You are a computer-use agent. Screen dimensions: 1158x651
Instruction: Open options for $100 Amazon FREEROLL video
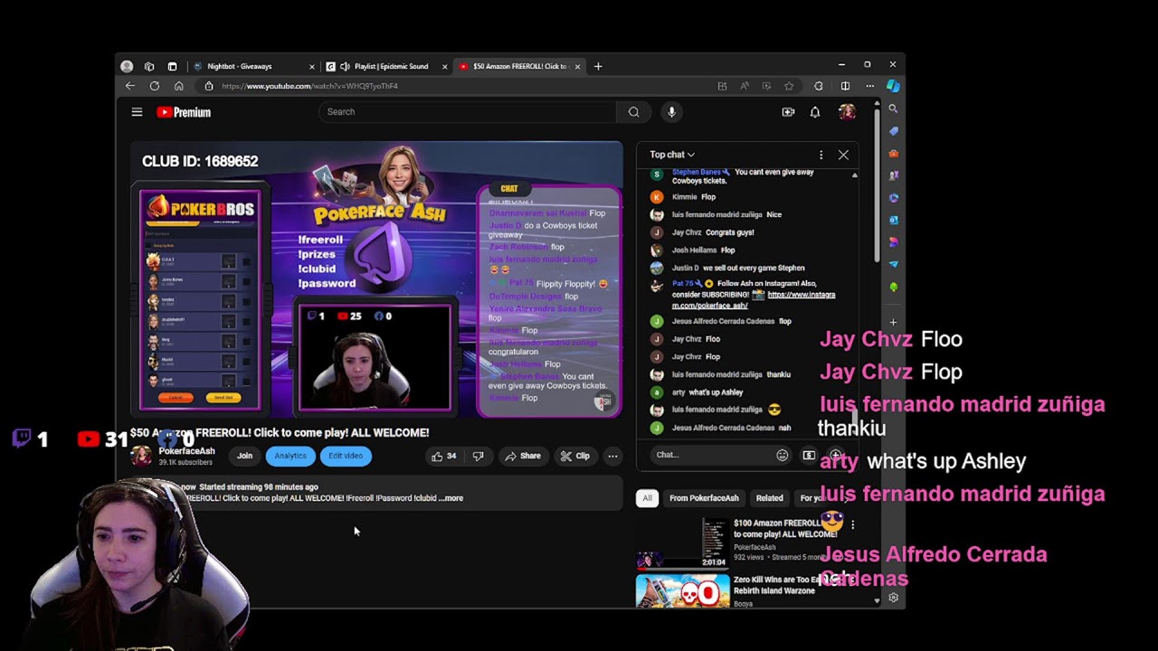(852, 524)
